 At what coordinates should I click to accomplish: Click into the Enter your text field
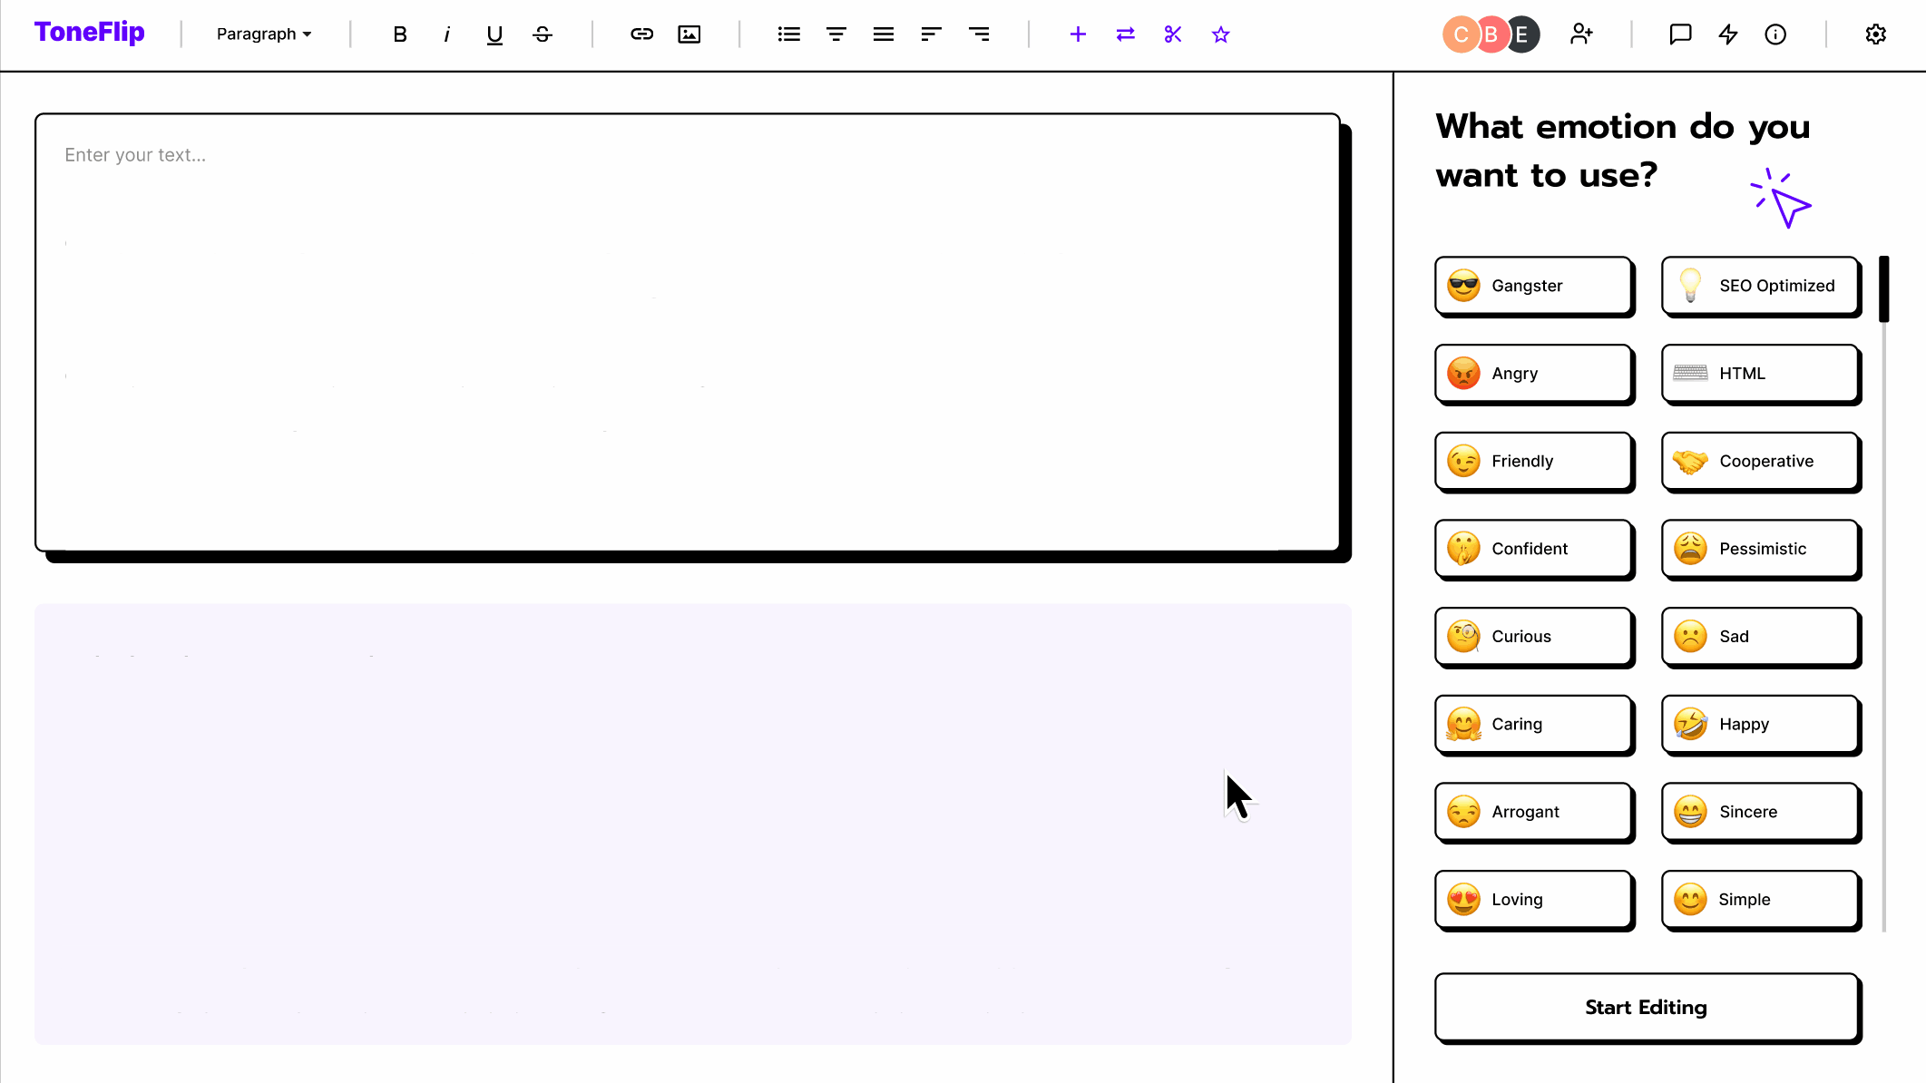pos(687,331)
